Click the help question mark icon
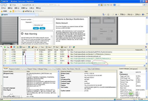 coord(143,15)
